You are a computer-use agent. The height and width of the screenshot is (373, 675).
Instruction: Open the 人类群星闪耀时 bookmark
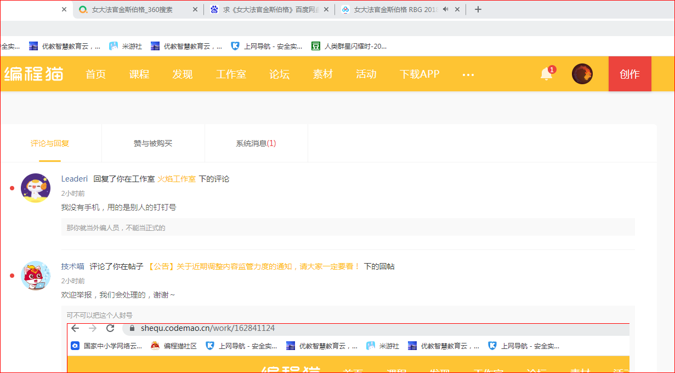click(x=349, y=46)
